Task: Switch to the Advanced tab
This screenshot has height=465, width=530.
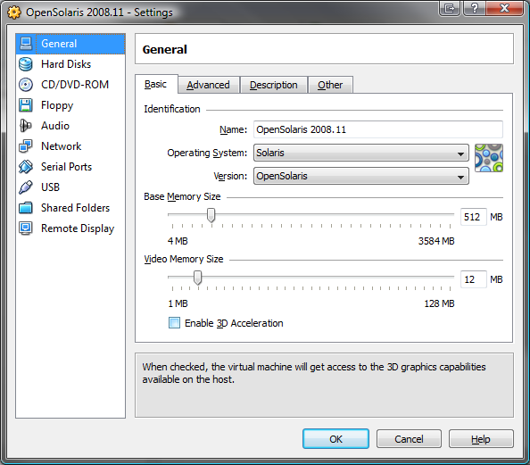Action: tap(208, 85)
